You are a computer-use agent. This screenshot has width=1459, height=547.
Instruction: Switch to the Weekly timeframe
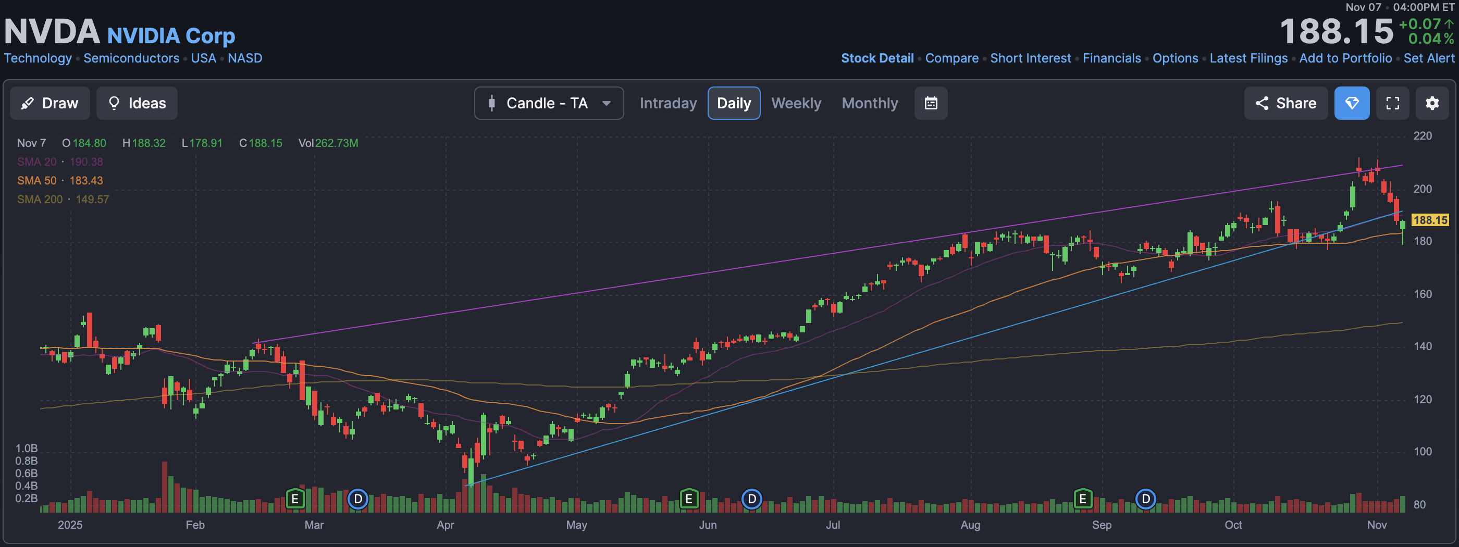(796, 103)
